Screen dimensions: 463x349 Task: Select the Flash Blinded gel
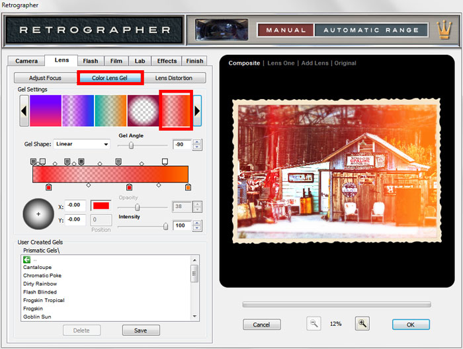click(x=40, y=292)
